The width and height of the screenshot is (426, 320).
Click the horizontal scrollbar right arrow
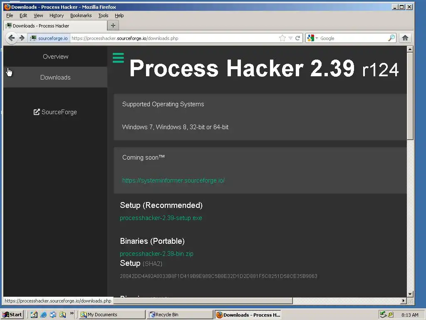(404, 301)
